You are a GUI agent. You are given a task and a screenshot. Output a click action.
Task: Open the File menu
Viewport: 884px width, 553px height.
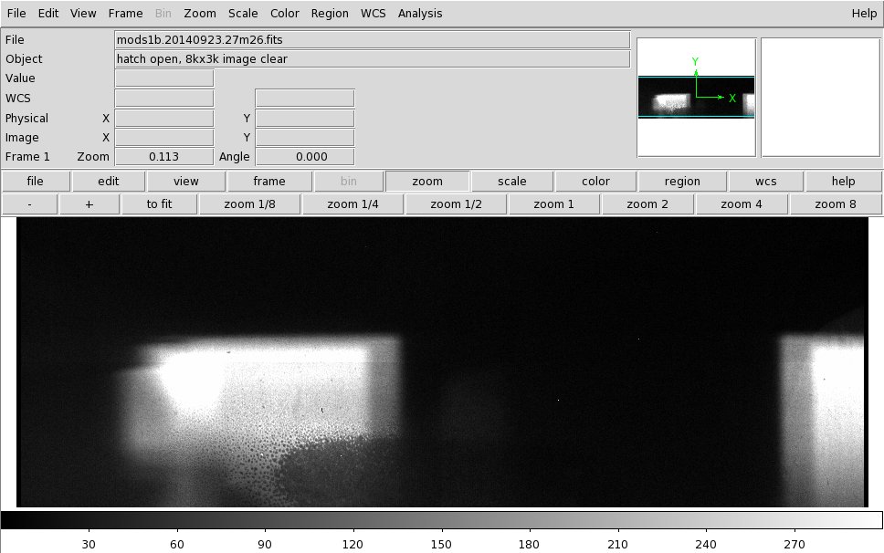pos(16,13)
